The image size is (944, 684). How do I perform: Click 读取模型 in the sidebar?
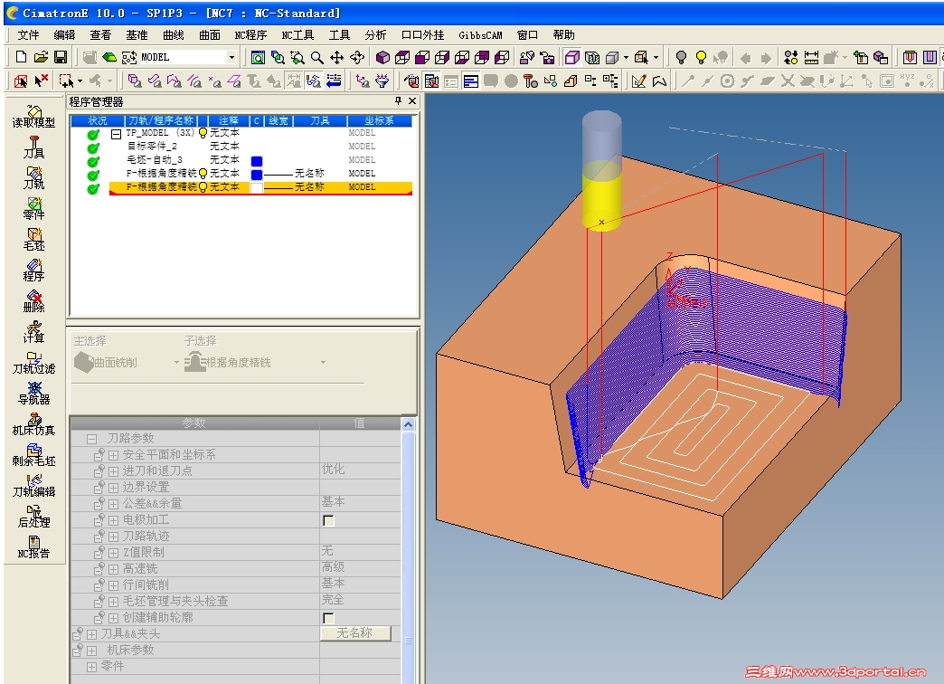pyautogui.click(x=33, y=117)
